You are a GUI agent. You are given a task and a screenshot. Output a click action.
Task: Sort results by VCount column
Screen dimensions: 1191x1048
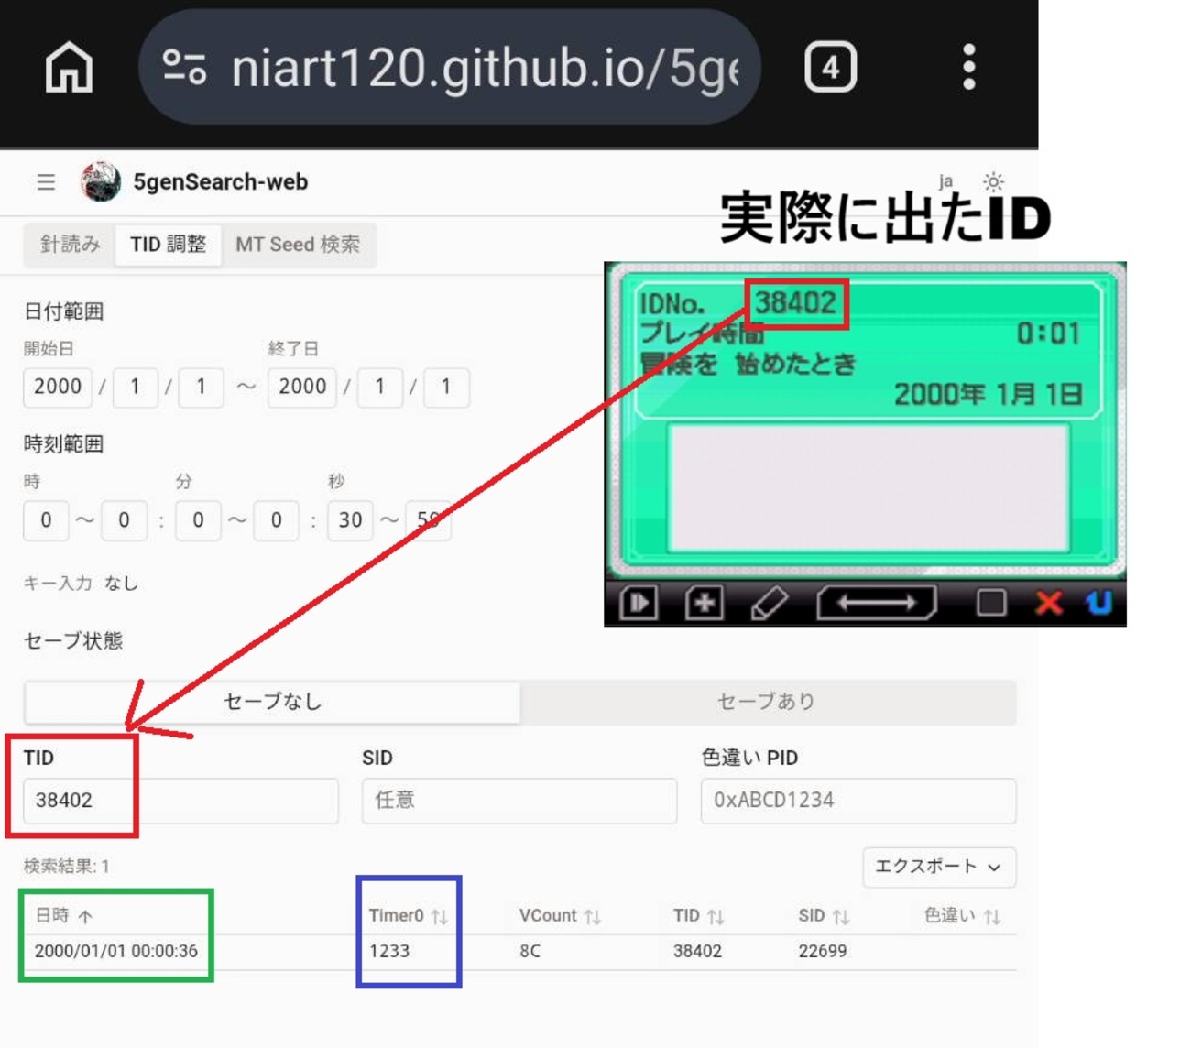pyautogui.click(x=560, y=915)
